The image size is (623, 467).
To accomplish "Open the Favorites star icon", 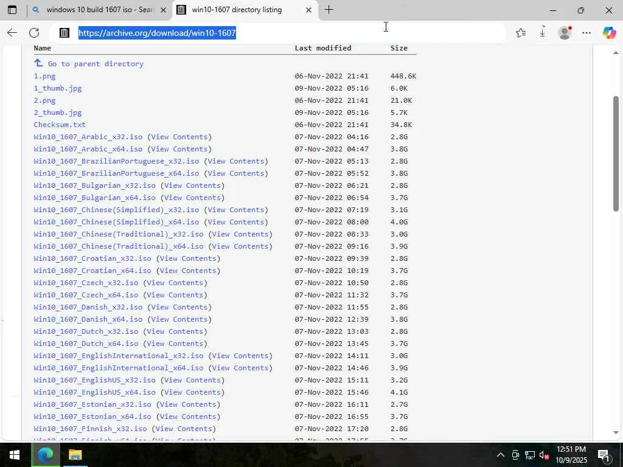I will [x=521, y=33].
